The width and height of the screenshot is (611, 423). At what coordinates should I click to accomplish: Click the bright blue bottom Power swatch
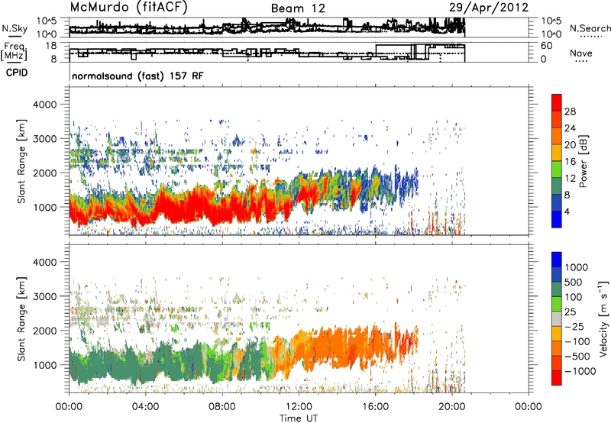click(x=557, y=220)
